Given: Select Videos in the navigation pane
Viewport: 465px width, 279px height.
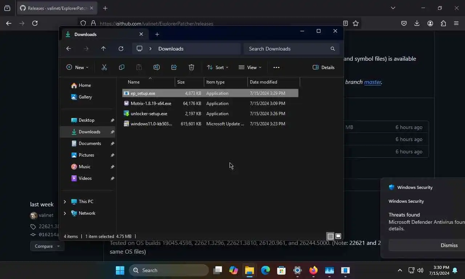Looking at the screenshot, I should point(88,178).
